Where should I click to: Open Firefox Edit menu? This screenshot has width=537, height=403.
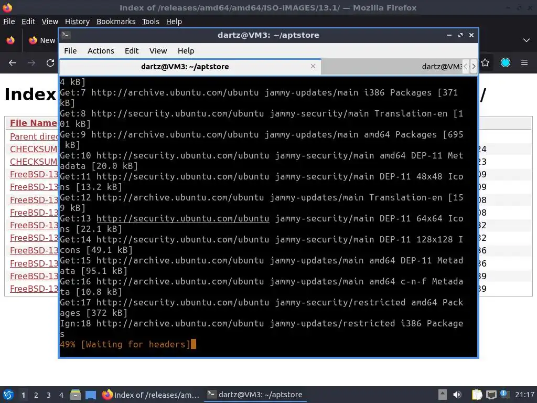coord(28,22)
